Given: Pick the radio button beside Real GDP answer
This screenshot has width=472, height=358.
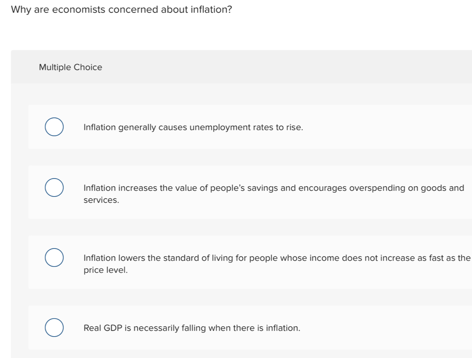Looking at the screenshot, I should [53, 327].
